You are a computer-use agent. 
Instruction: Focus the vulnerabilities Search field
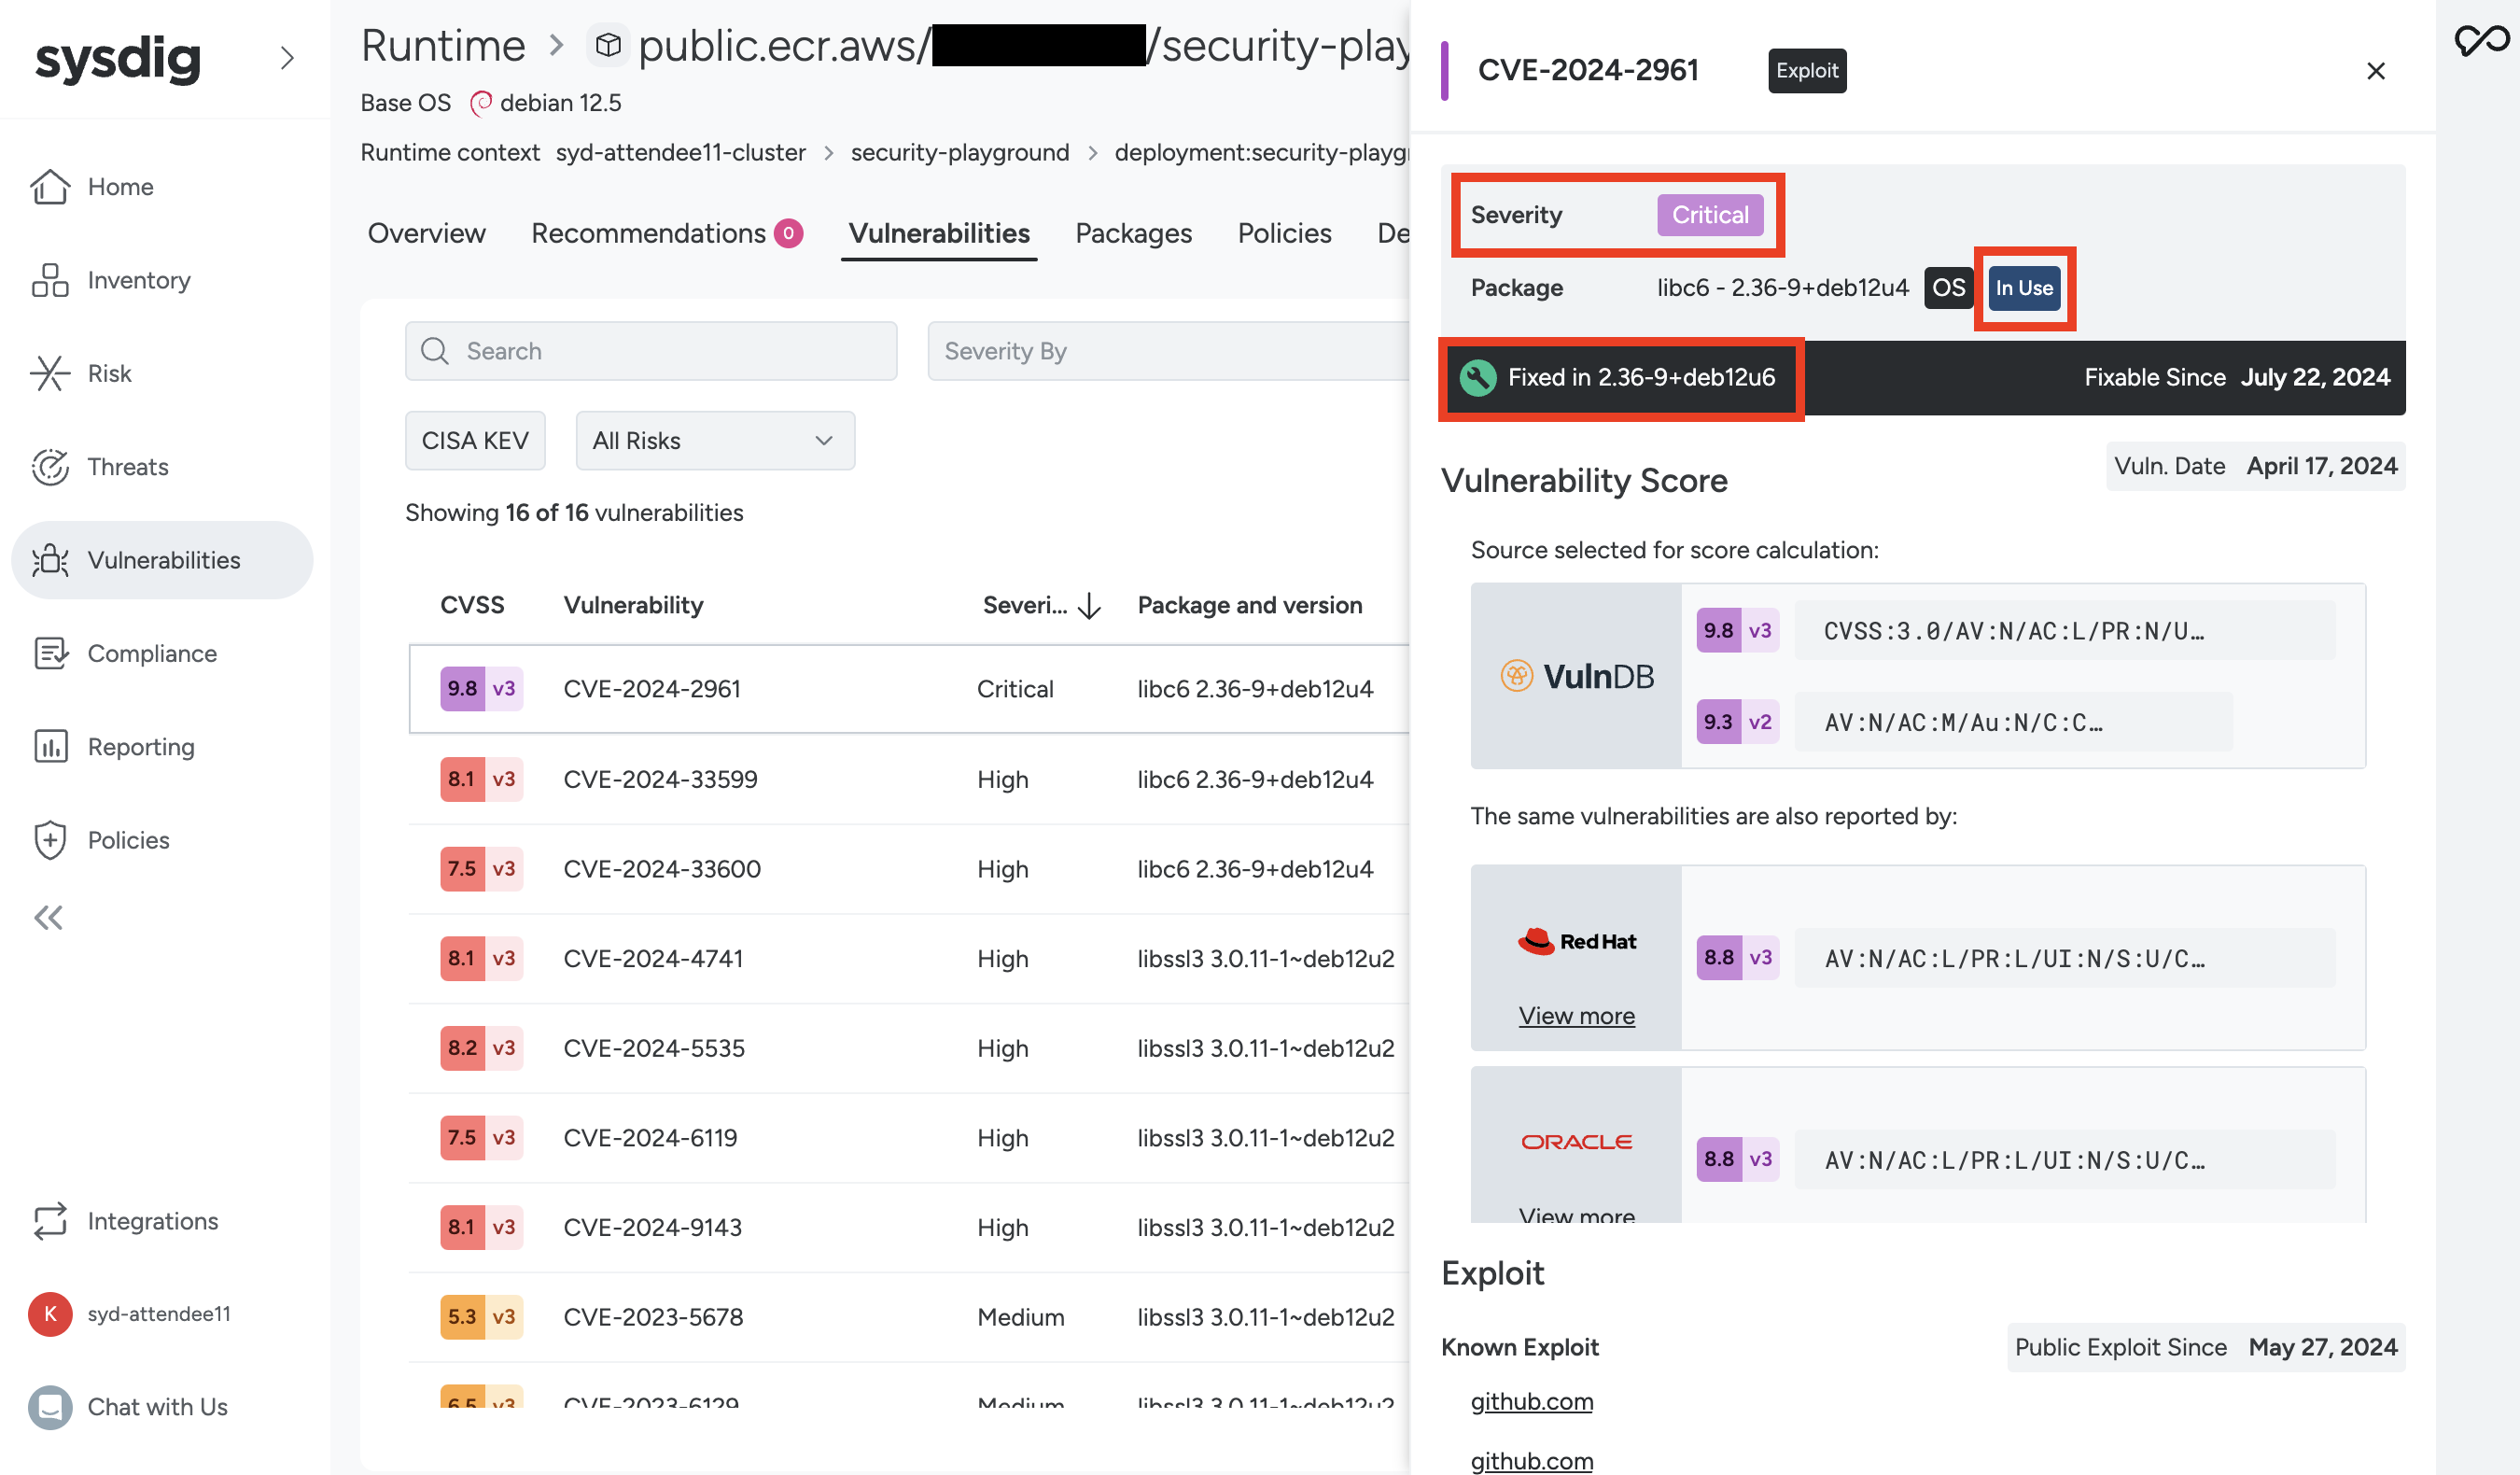coord(650,351)
